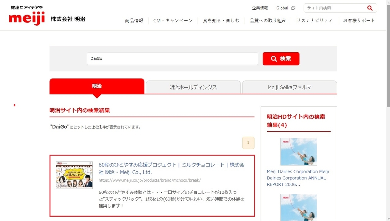
Task: Switch to 明治ホールディングス tab
Action: pos(193,87)
